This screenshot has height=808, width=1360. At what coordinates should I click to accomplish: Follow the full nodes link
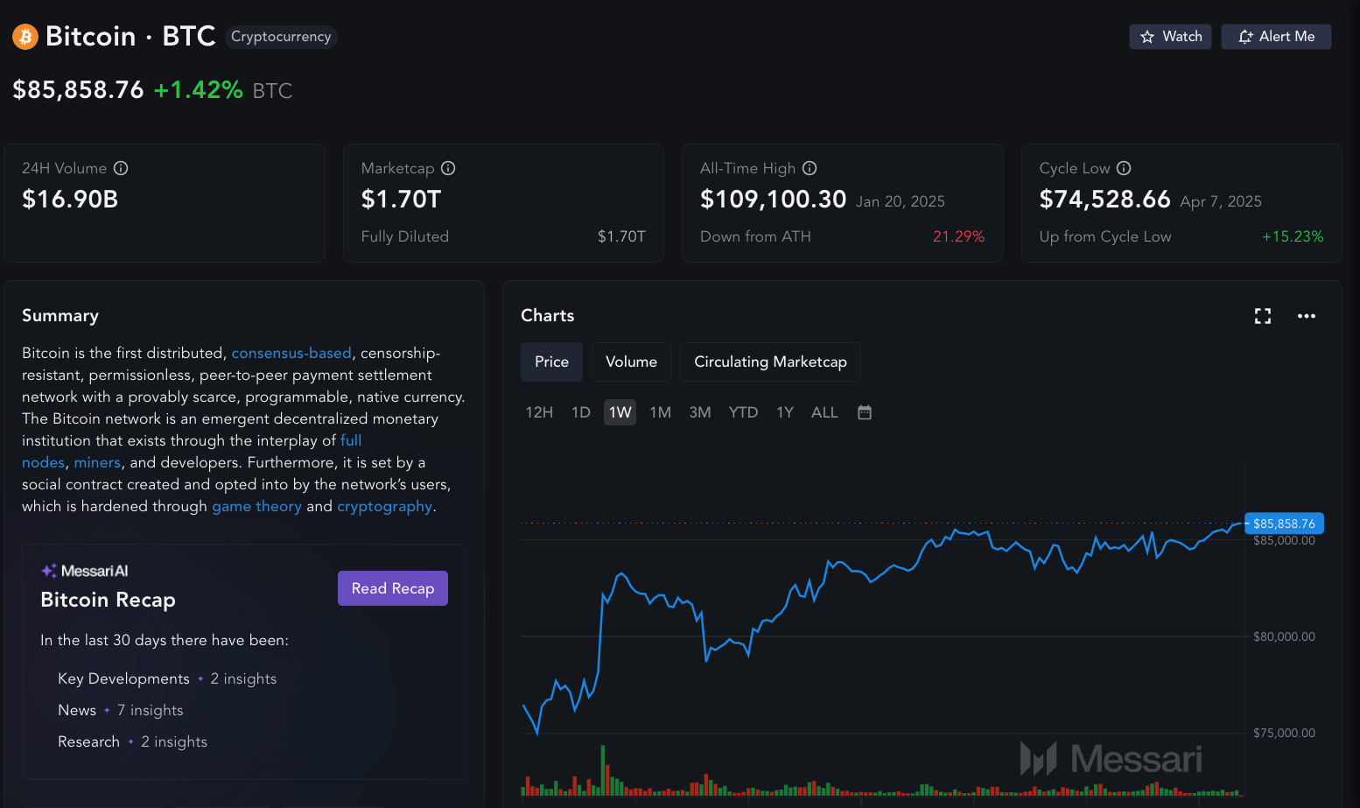(351, 440)
